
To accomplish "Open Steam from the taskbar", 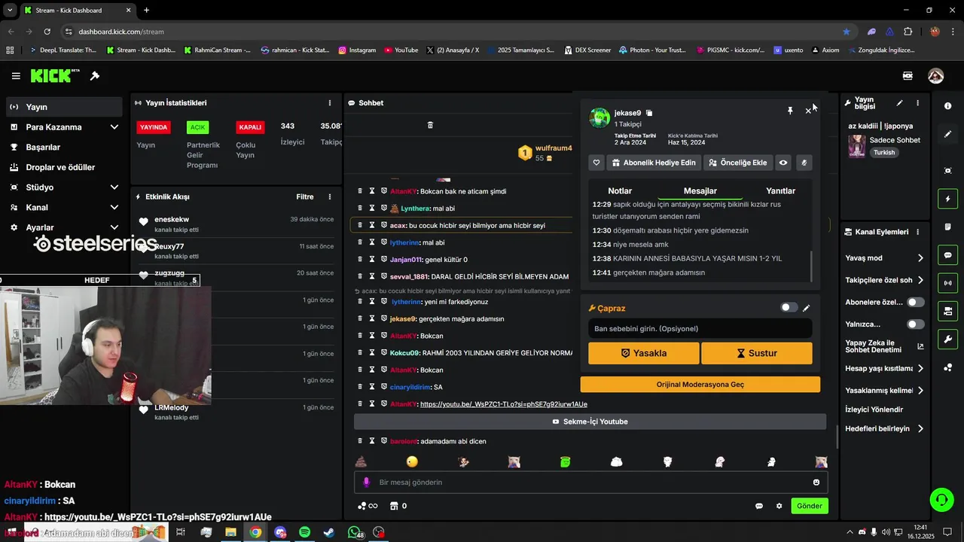I will coord(329,532).
